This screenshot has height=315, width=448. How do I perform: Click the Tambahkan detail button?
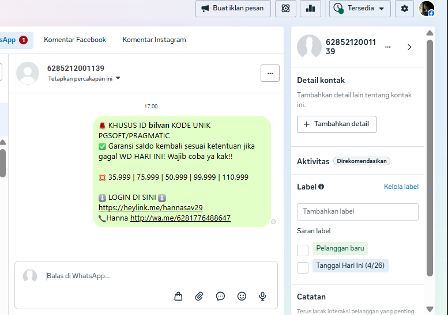tap(337, 124)
